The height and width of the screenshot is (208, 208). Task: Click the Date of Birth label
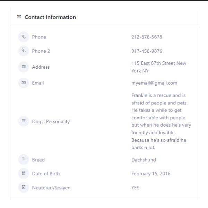point(46,174)
